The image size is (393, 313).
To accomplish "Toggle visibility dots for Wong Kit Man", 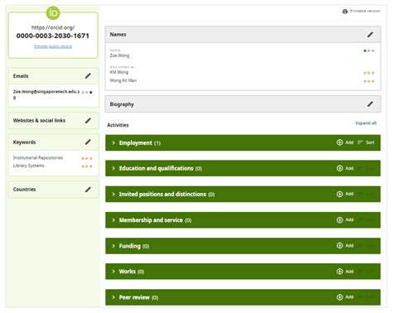I will [x=369, y=81].
